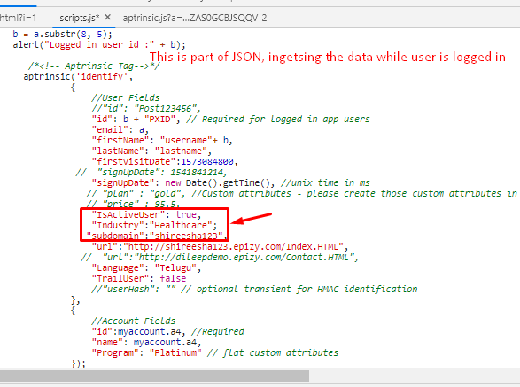This screenshot has height=387, width=520.
Task: Click the commented dileepdemo.epizy.com url line
Action: 220,257
